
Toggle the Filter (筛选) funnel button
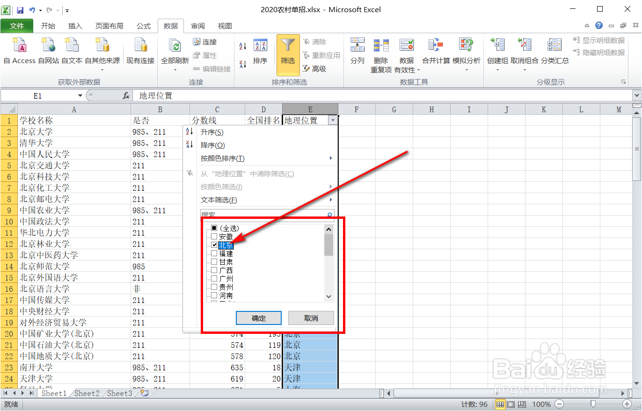(288, 55)
